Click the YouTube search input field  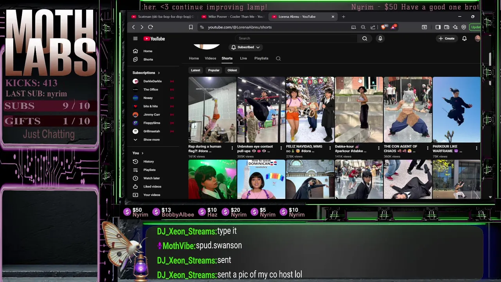pos(296,38)
